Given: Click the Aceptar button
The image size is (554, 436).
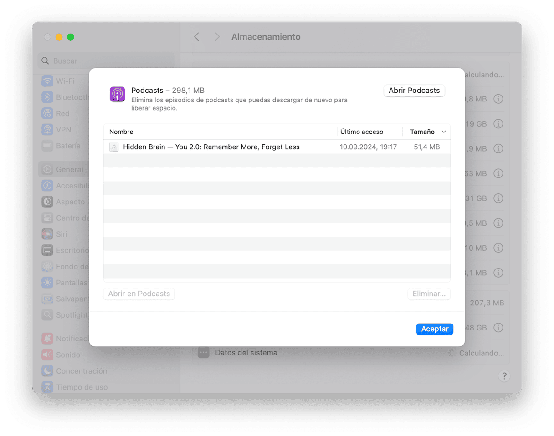Looking at the screenshot, I should [x=435, y=329].
